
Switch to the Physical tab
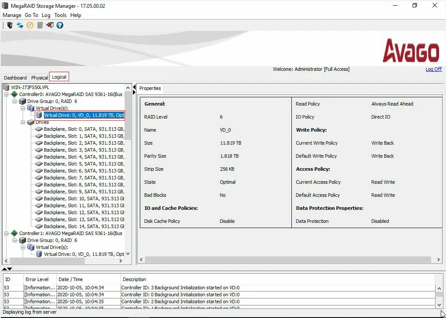tap(39, 77)
